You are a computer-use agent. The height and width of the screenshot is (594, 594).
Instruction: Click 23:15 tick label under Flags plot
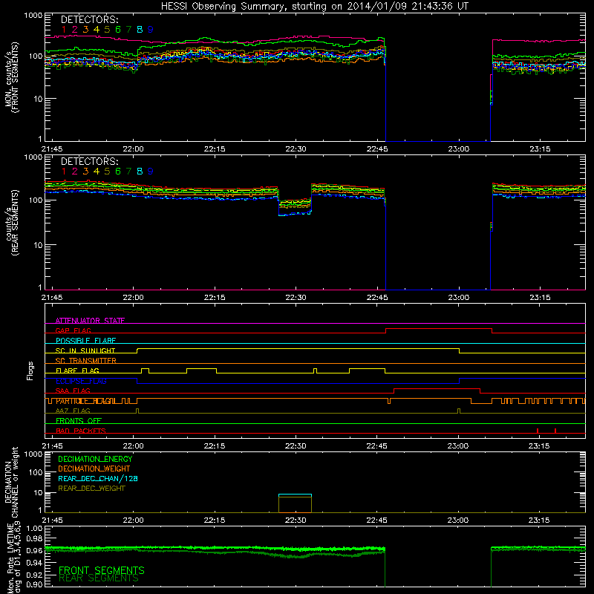pos(539,446)
